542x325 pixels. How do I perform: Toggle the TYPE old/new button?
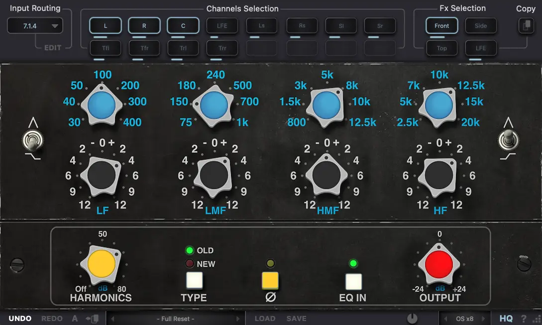pyautogui.click(x=194, y=281)
